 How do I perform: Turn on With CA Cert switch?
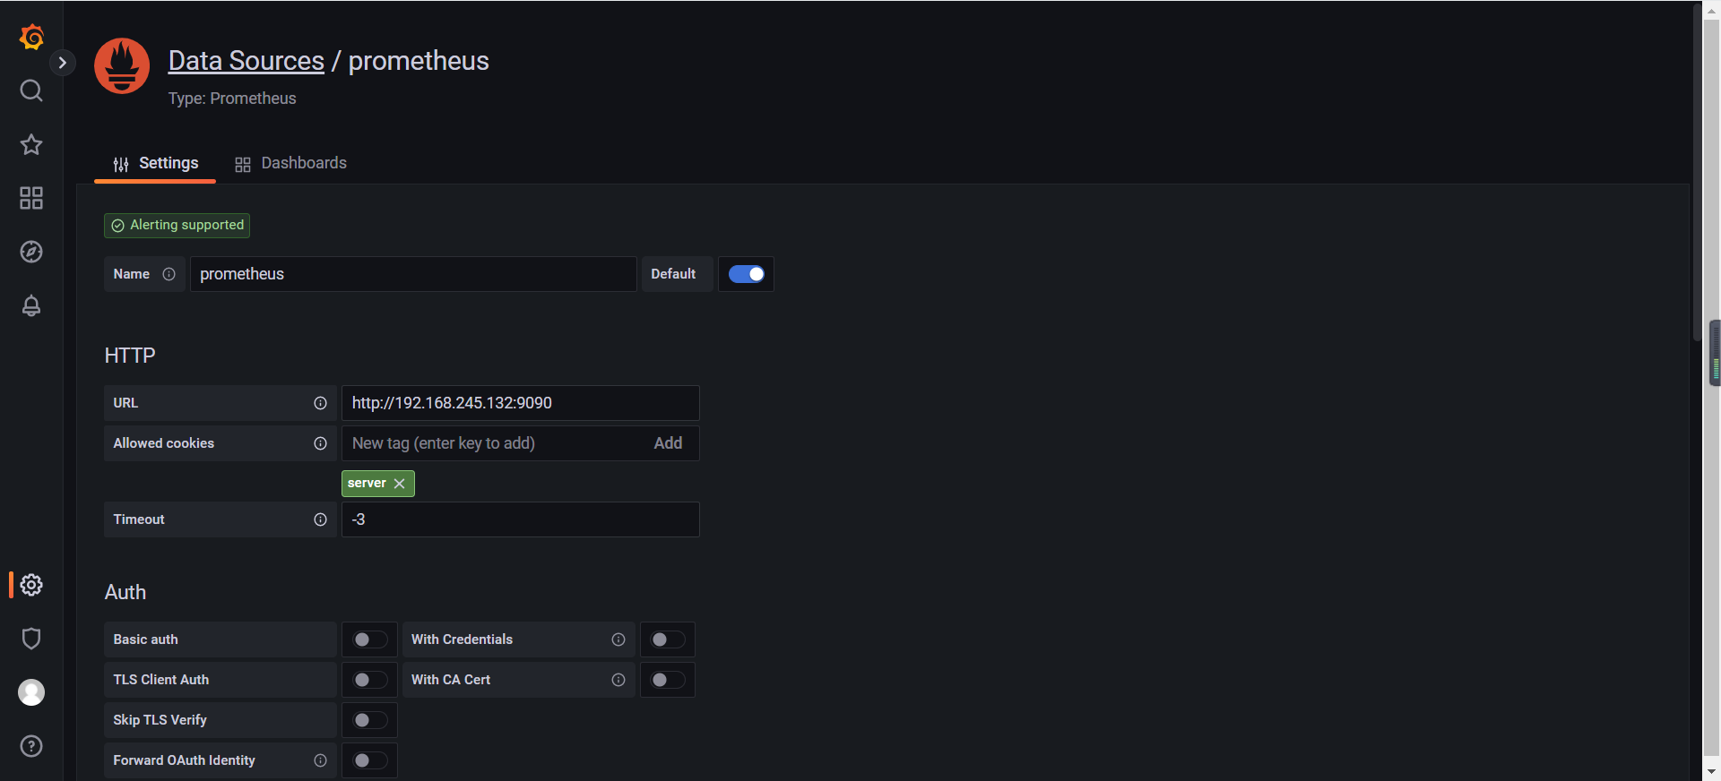coord(667,680)
